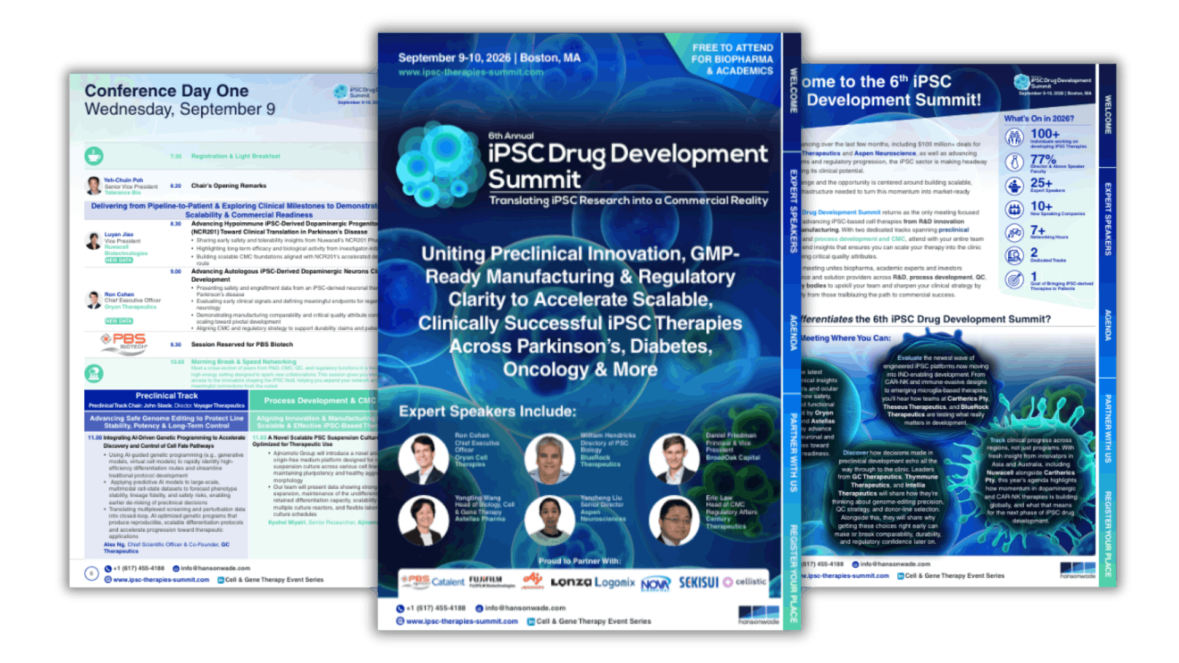1179x663 pixels.
Task: Click Yanzheng Liu's speaker photo
Action: coord(550,521)
